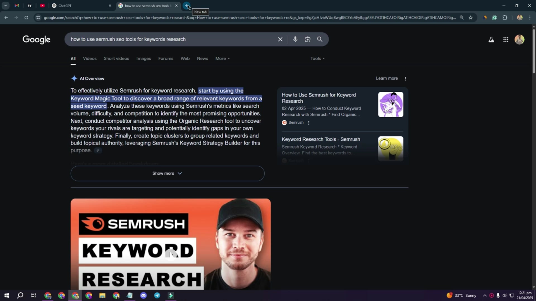Switch to the YouTube pinned tab
This screenshot has height=301, width=536.
42,6
